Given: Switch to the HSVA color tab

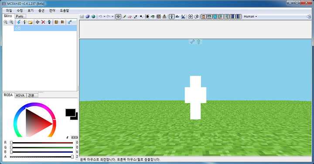Looking at the screenshot, I should pos(20,96).
